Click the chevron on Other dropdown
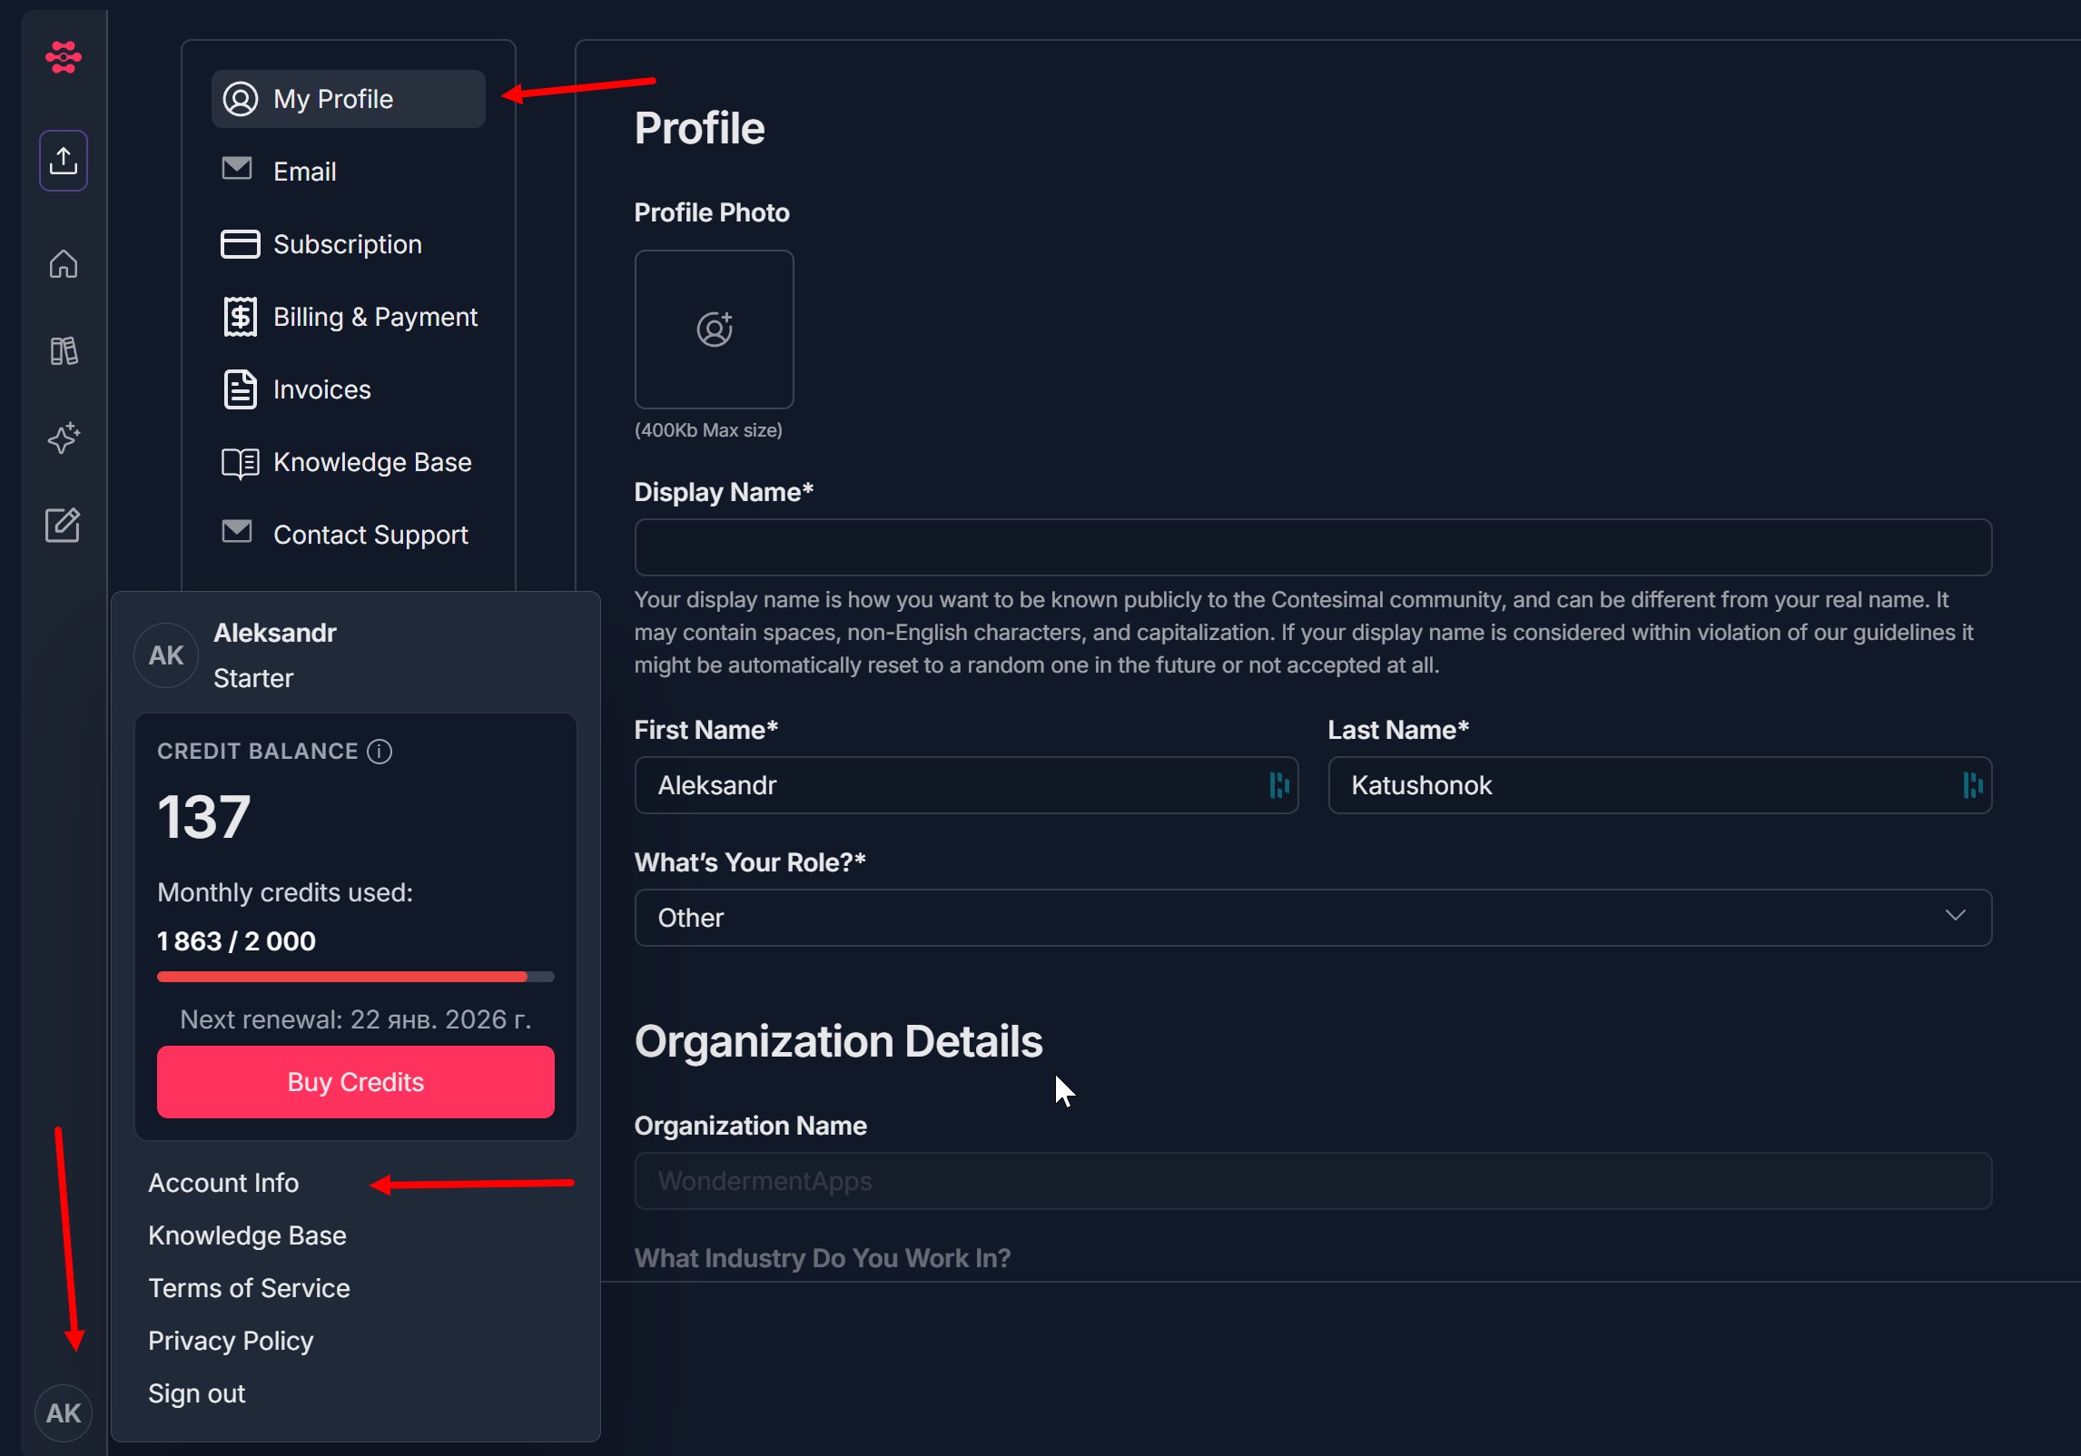This screenshot has width=2081, height=1456. [1955, 916]
